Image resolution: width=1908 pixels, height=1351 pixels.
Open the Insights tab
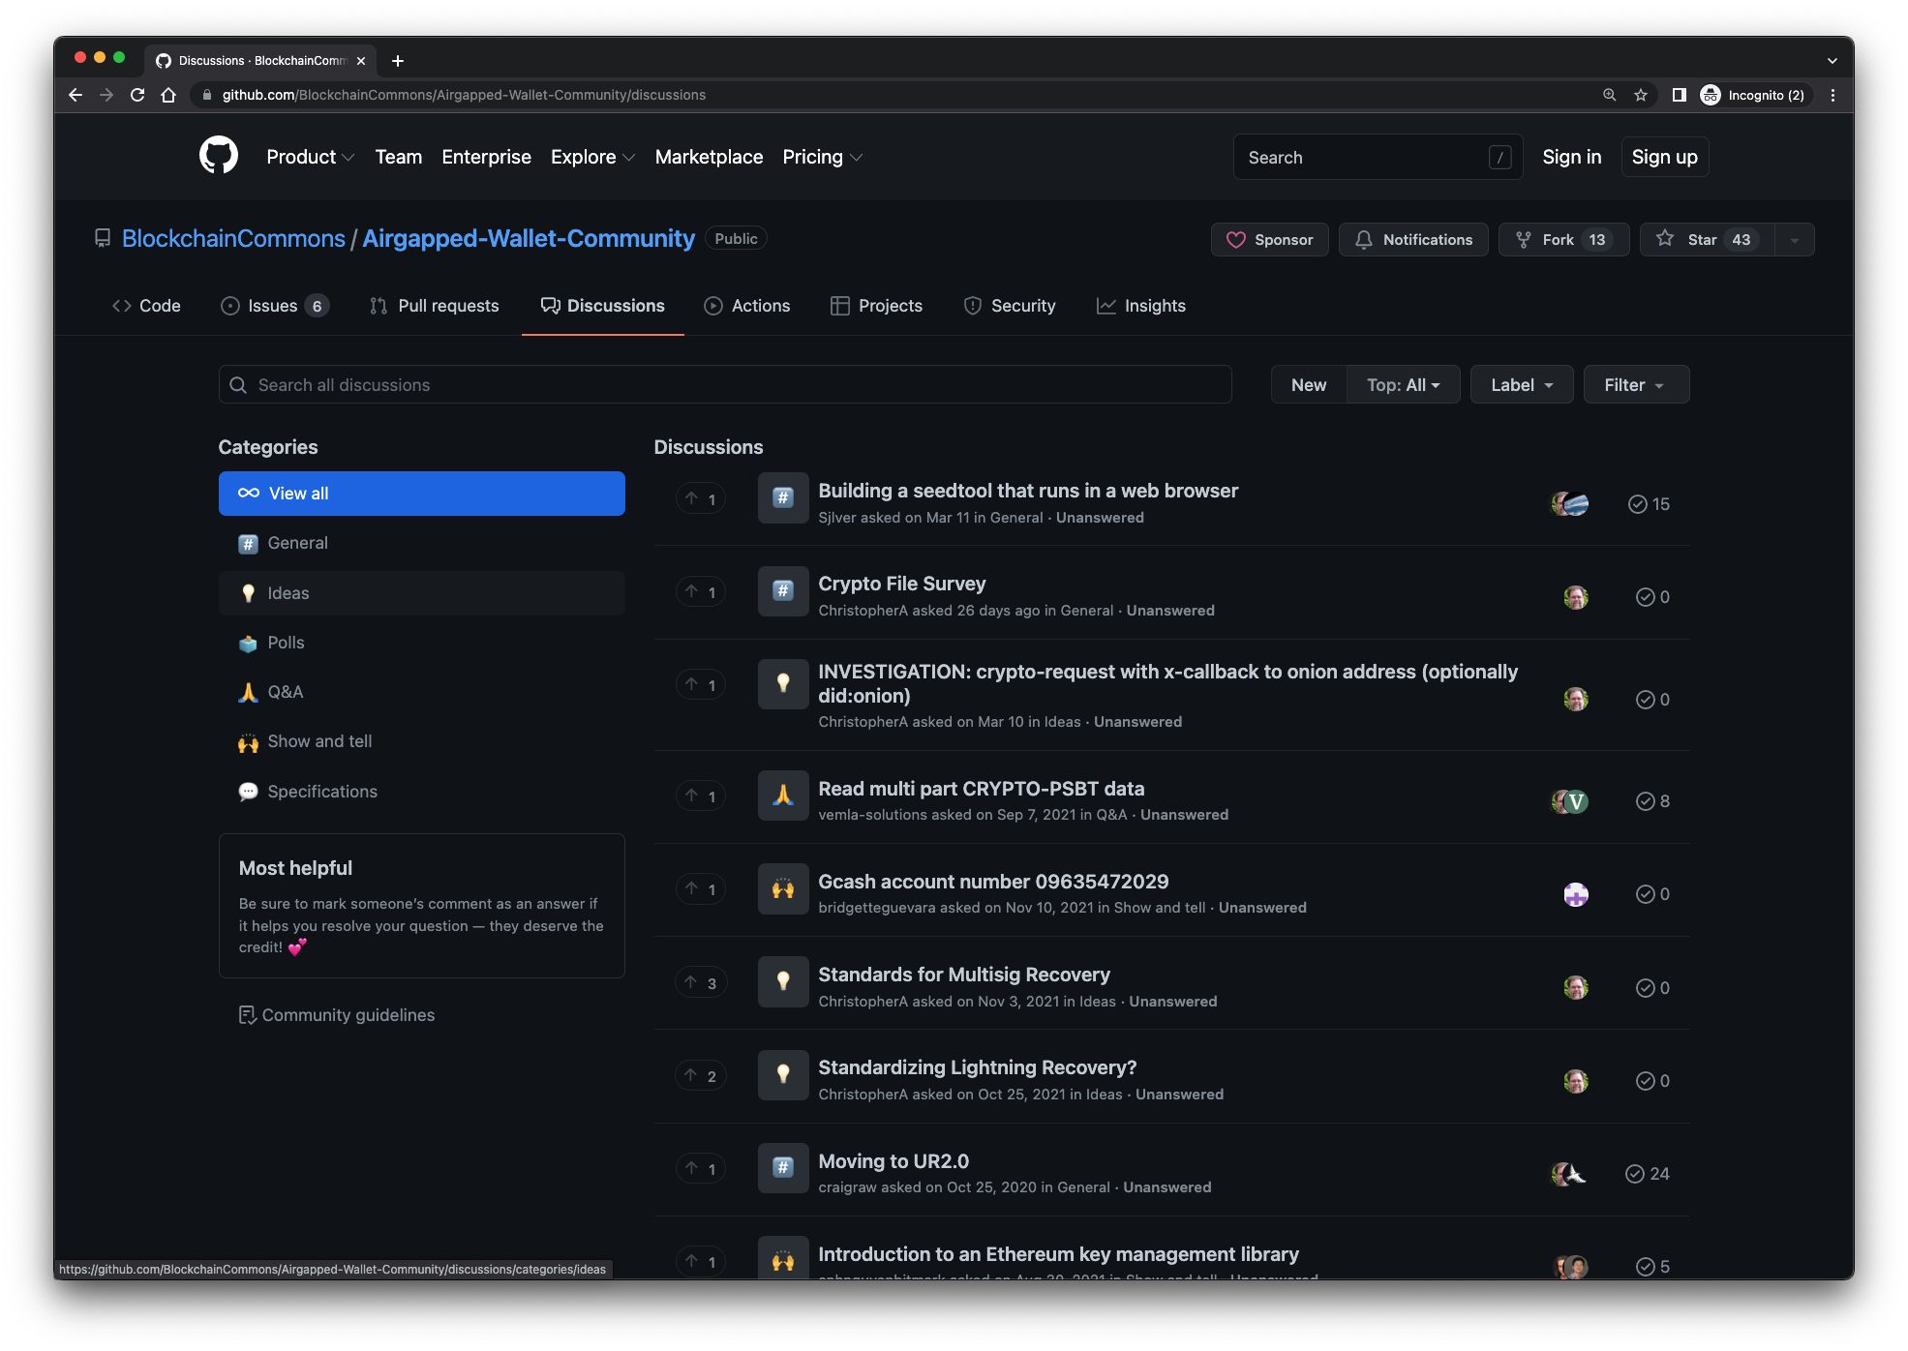coord(1140,306)
